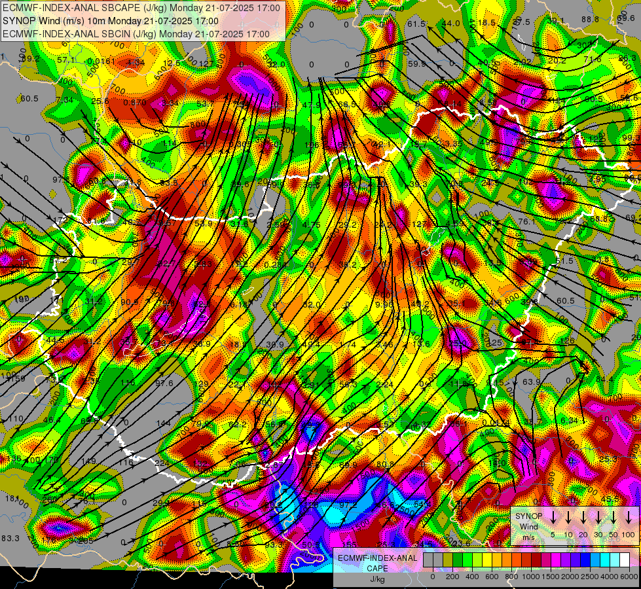Image resolution: width=641 pixels, height=589 pixels.
Task: Click station value '80.8' on the map
Action: coord(385,465)
